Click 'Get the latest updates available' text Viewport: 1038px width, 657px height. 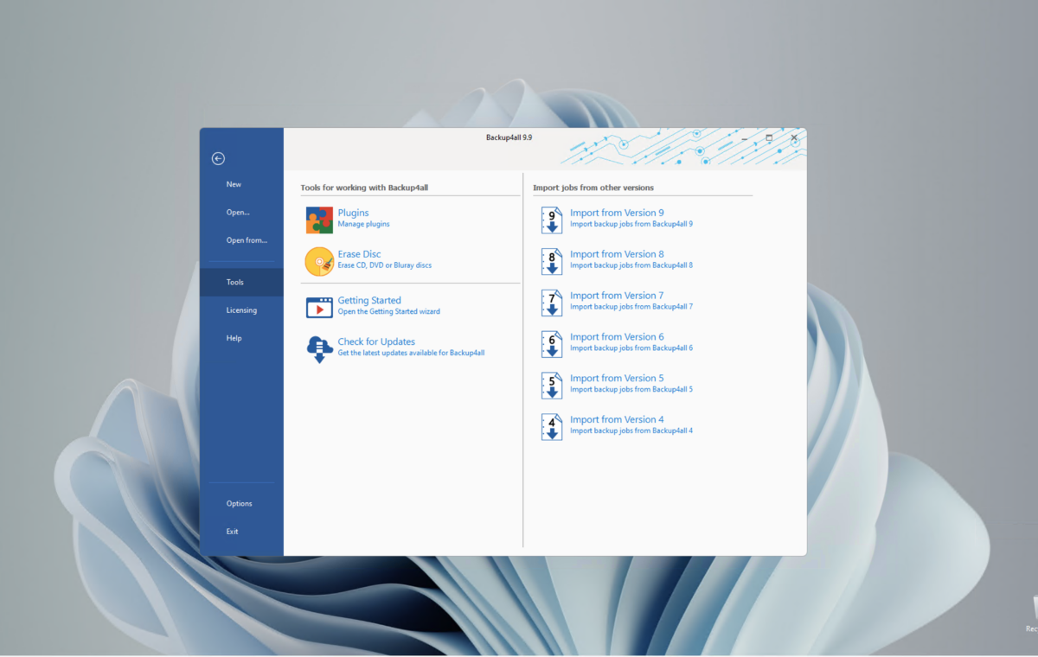pos(411,353)
